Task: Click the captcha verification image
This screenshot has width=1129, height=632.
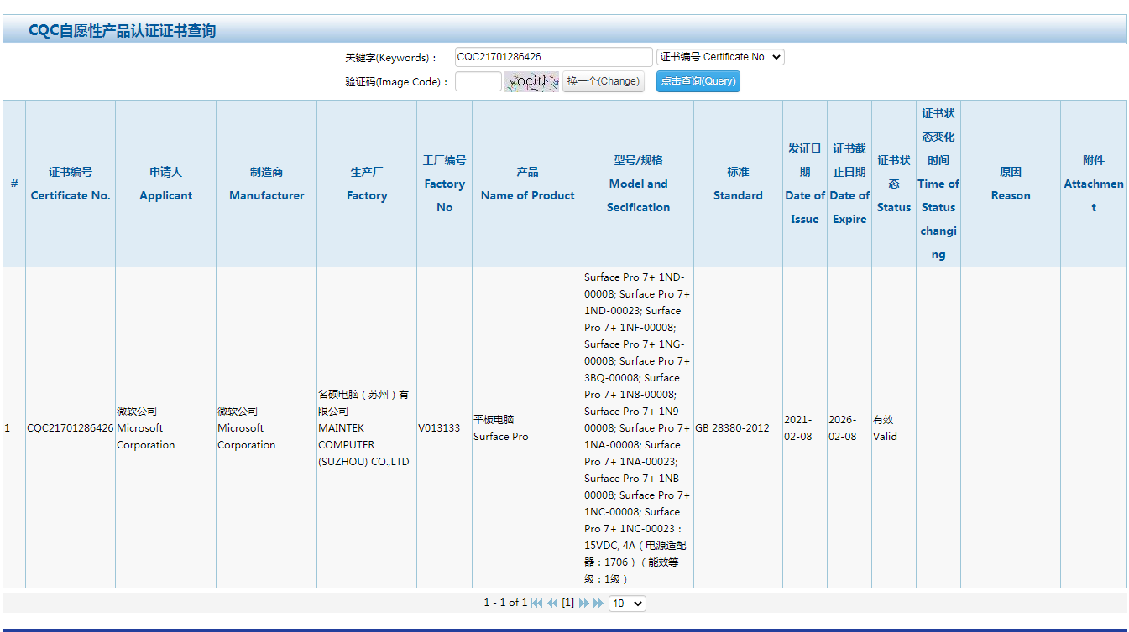Action: tap(531, 81)
